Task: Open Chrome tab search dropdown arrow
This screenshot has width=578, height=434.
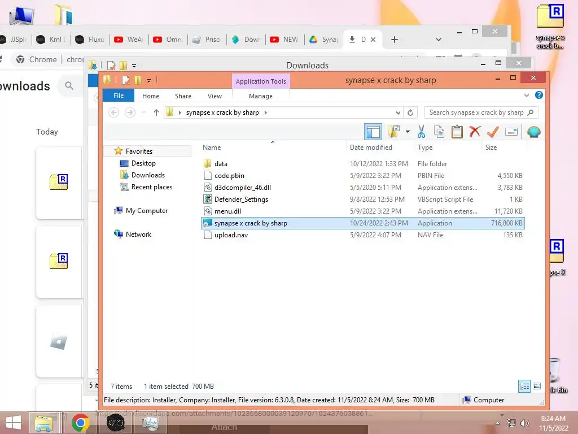Action: tap(438, 40)
